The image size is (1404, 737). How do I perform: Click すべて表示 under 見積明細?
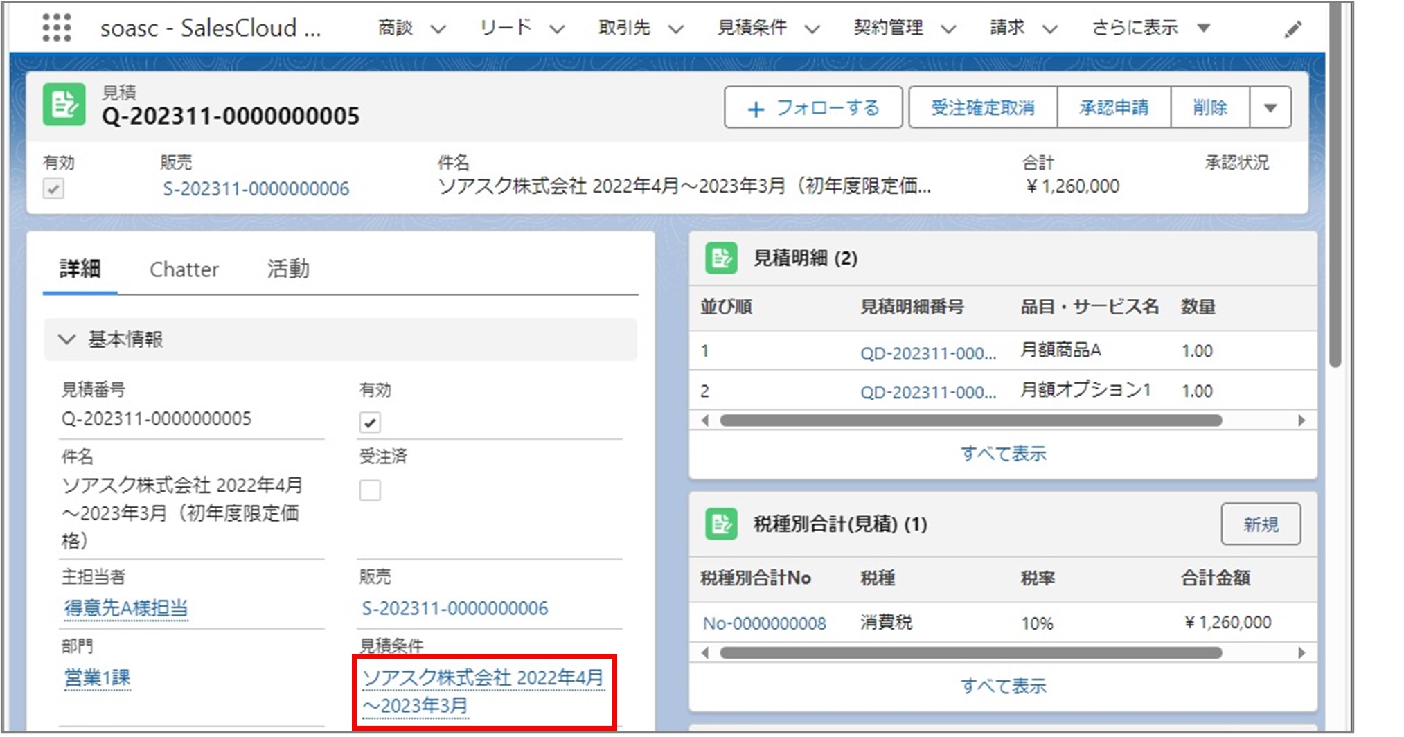pyautogui.click(x=1003, y=454)
